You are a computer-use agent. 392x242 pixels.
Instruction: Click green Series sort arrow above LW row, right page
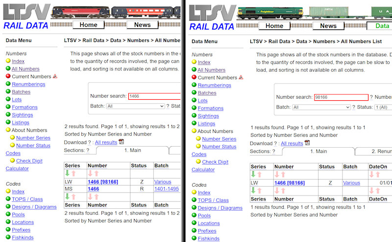point(253,174)
